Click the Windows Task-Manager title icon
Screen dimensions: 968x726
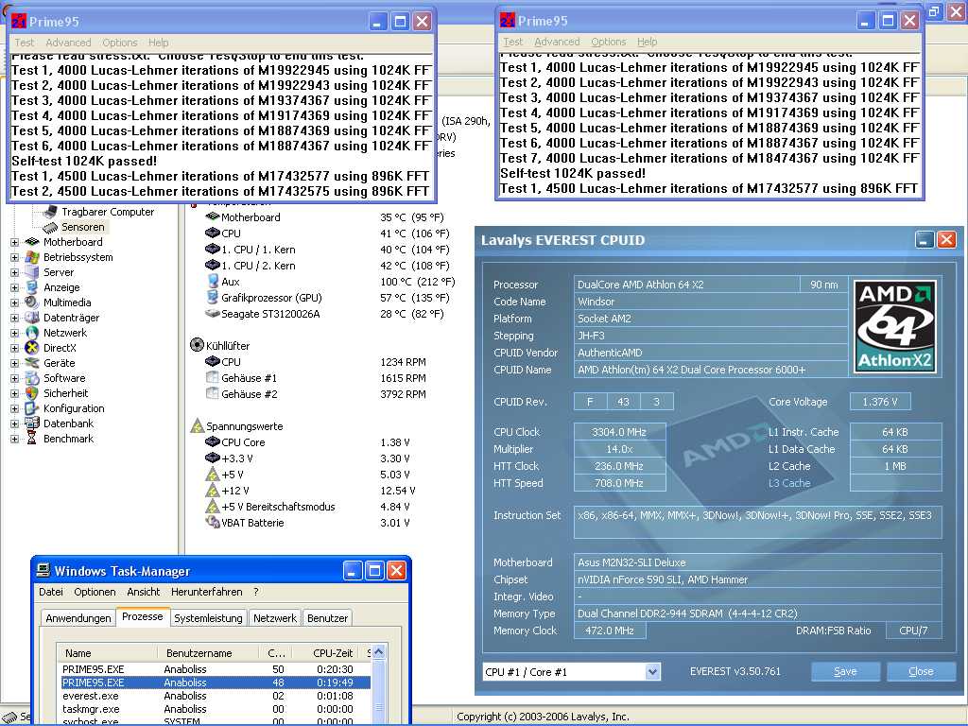tap(43, 570)
